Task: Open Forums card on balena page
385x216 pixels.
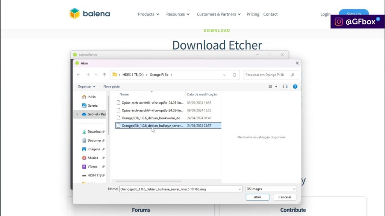Action: point(141,210)
